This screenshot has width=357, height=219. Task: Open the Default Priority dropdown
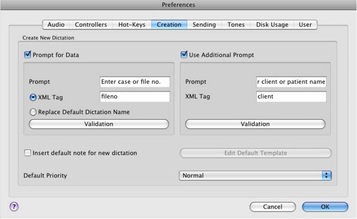point(255,176)
